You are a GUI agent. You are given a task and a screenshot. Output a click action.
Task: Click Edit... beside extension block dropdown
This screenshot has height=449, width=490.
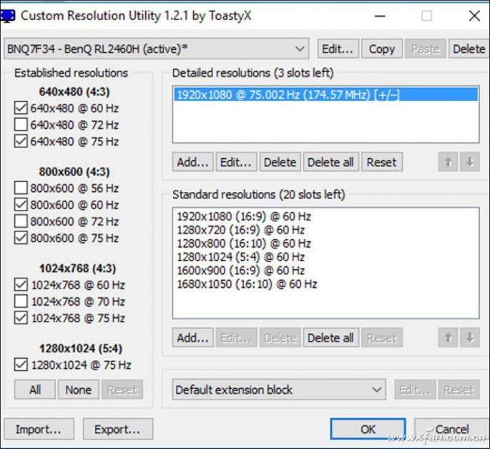click(415, 390)
